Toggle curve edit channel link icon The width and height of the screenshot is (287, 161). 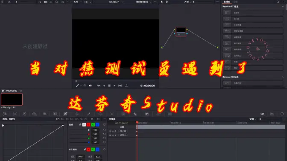click(x=80, y=125)
